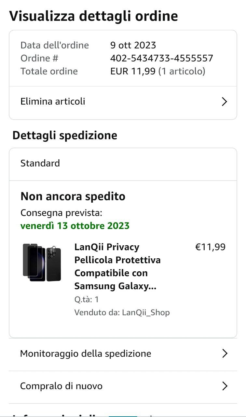
Task: Click the Non ancora spedito status
Action: pos(73,196)
